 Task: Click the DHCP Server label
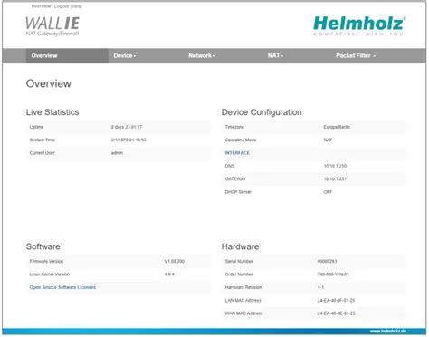click(238, 192)
